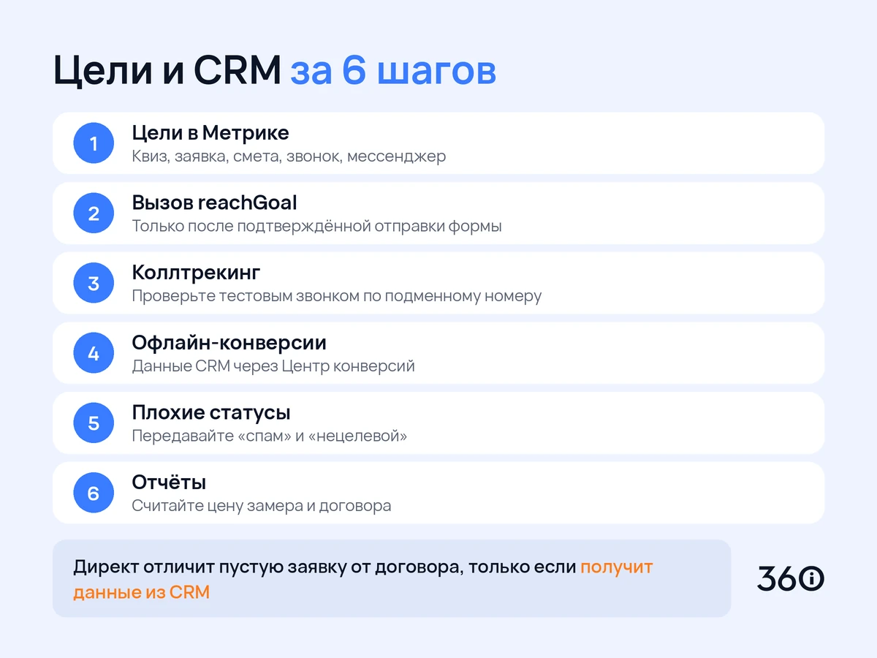Click "Директ отличит пустую заявку от договора" text
The image size is (877, 658).
[267, 567]
